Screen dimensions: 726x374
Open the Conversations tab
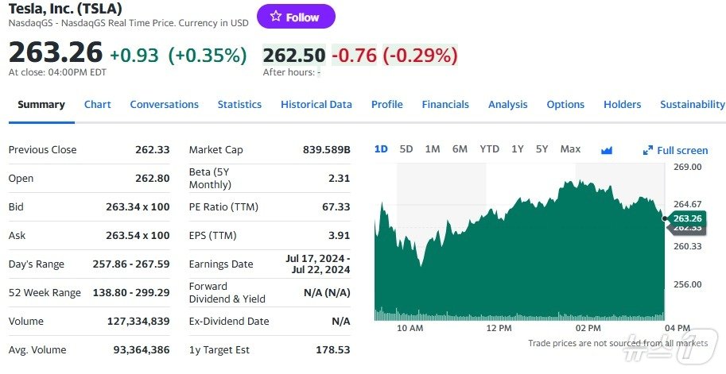(x=164, y=105)
